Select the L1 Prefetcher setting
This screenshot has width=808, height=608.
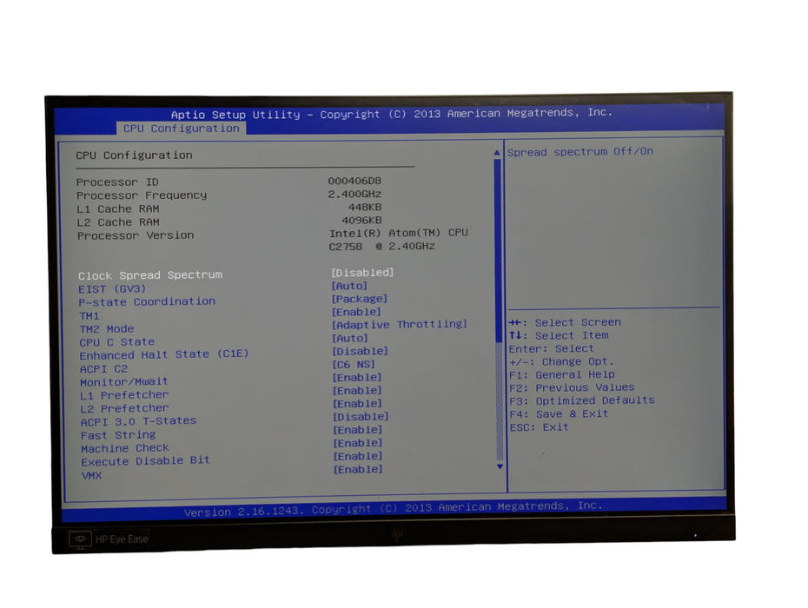124,395
